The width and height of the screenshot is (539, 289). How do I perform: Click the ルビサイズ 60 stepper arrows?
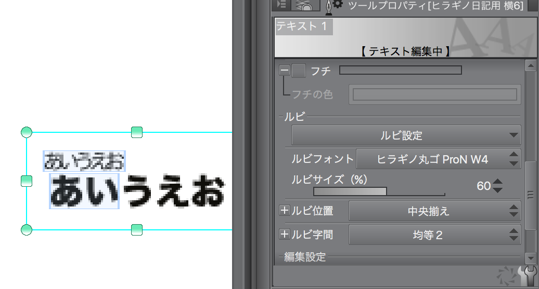pyautogui.click(x=497, y=186)
